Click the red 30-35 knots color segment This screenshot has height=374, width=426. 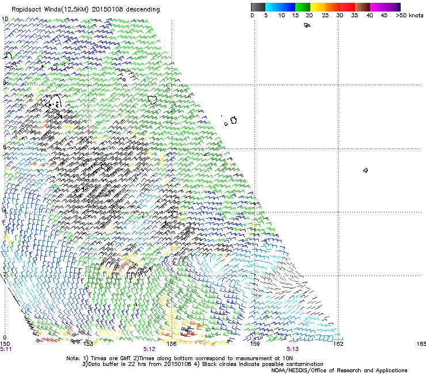[x=348, y=7]
